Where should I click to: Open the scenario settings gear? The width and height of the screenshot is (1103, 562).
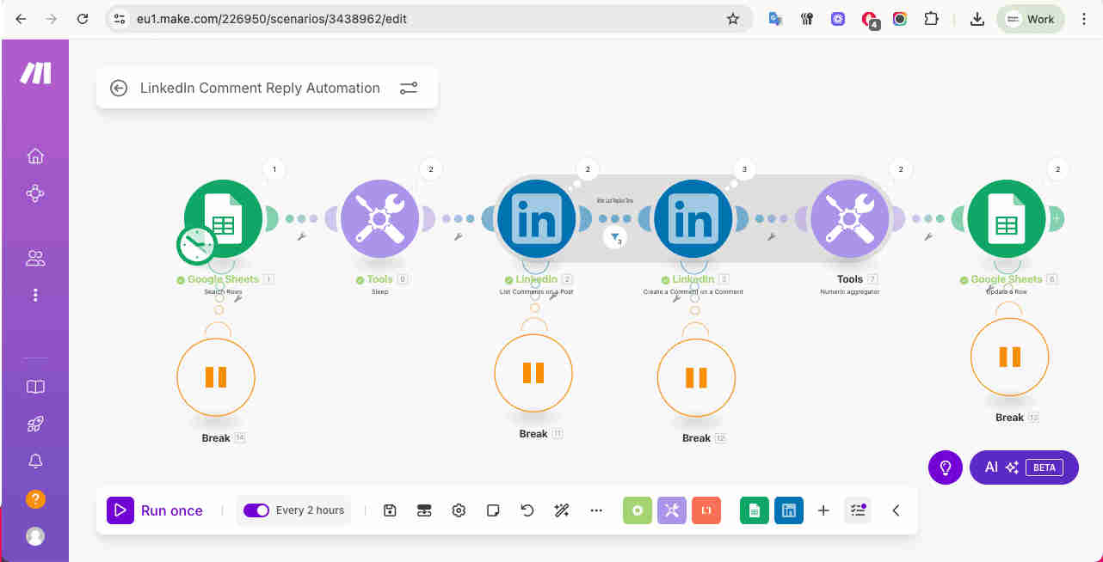(459, 510)
